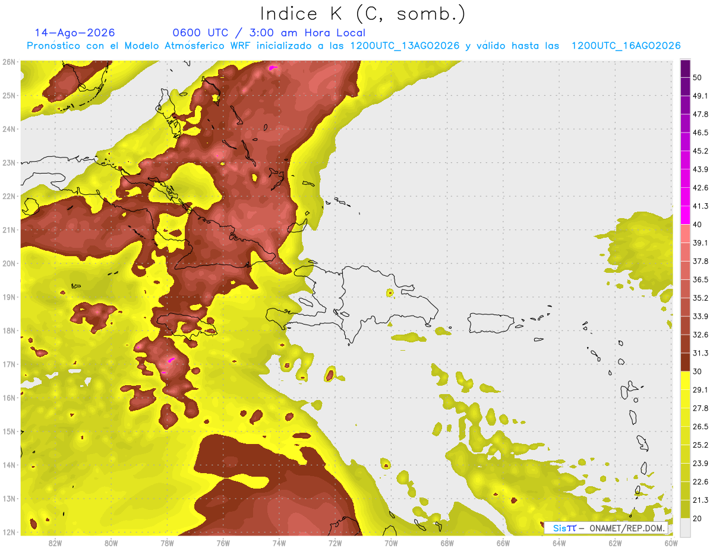
Task: Click the colorbar value "20"
Action: click(x=699, y=518)
